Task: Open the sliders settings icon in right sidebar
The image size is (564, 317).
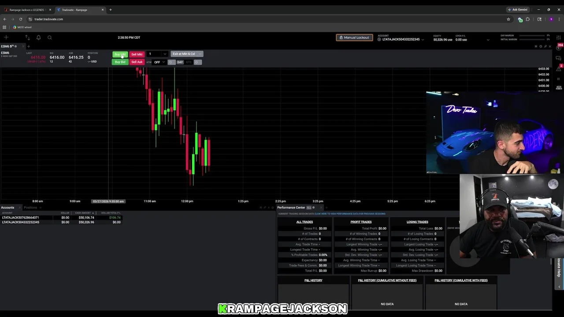Action: [559, 37]
